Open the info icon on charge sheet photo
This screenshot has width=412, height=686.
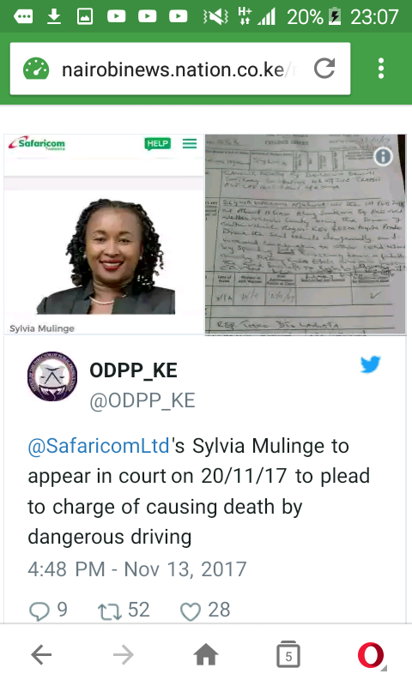383,156
